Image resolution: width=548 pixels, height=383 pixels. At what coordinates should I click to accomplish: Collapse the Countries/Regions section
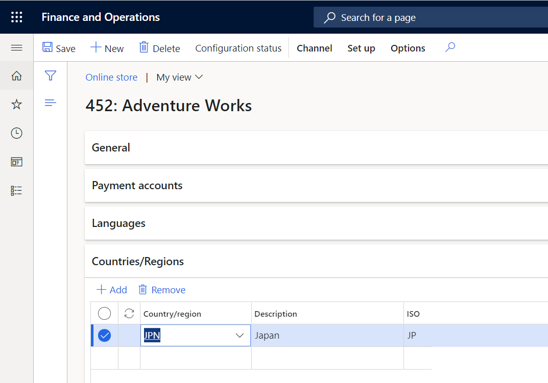(137, 261)
